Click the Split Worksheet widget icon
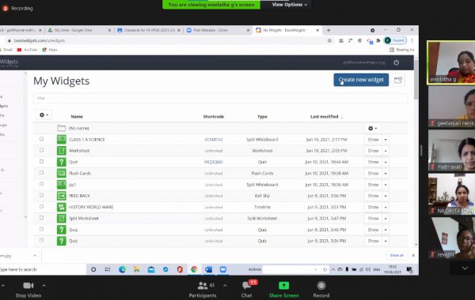475x300 pixels. click(62, 218)
